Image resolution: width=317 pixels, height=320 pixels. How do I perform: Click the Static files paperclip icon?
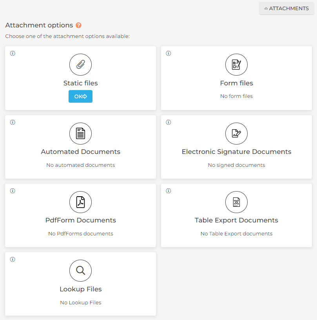pyautogui.click(x=80, y=65)
